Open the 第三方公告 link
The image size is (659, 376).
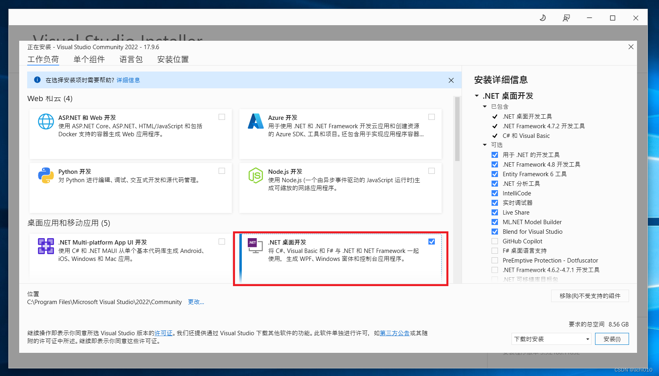(395, 333)
